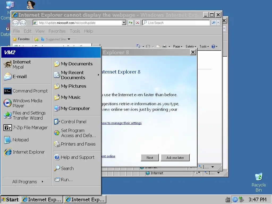Expand Suggested Sites dropdown
The height and width of the screenshot is (204, 272).
(69, 39)
